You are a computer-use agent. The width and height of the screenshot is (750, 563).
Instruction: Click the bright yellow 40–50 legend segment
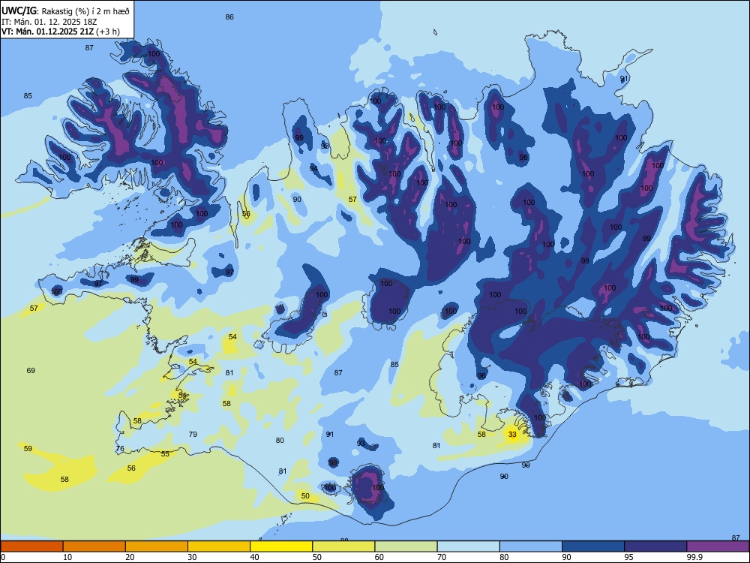281,546
